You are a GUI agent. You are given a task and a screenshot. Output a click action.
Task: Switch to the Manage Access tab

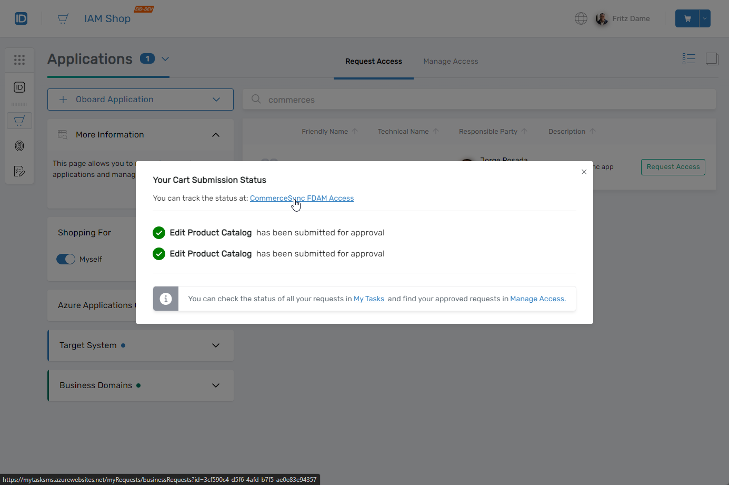tap(451, 61)
